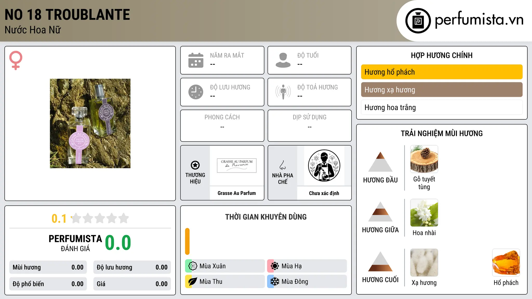
Task: Click the Dịp sử dụng info card
Action: (309, 126)
